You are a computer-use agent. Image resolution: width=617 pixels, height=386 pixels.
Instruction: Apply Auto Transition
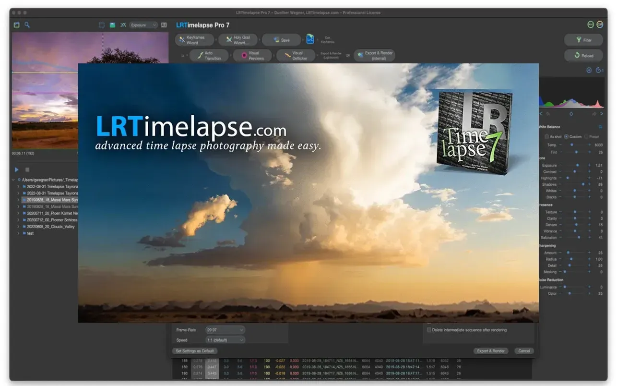(x=209, y=55)
